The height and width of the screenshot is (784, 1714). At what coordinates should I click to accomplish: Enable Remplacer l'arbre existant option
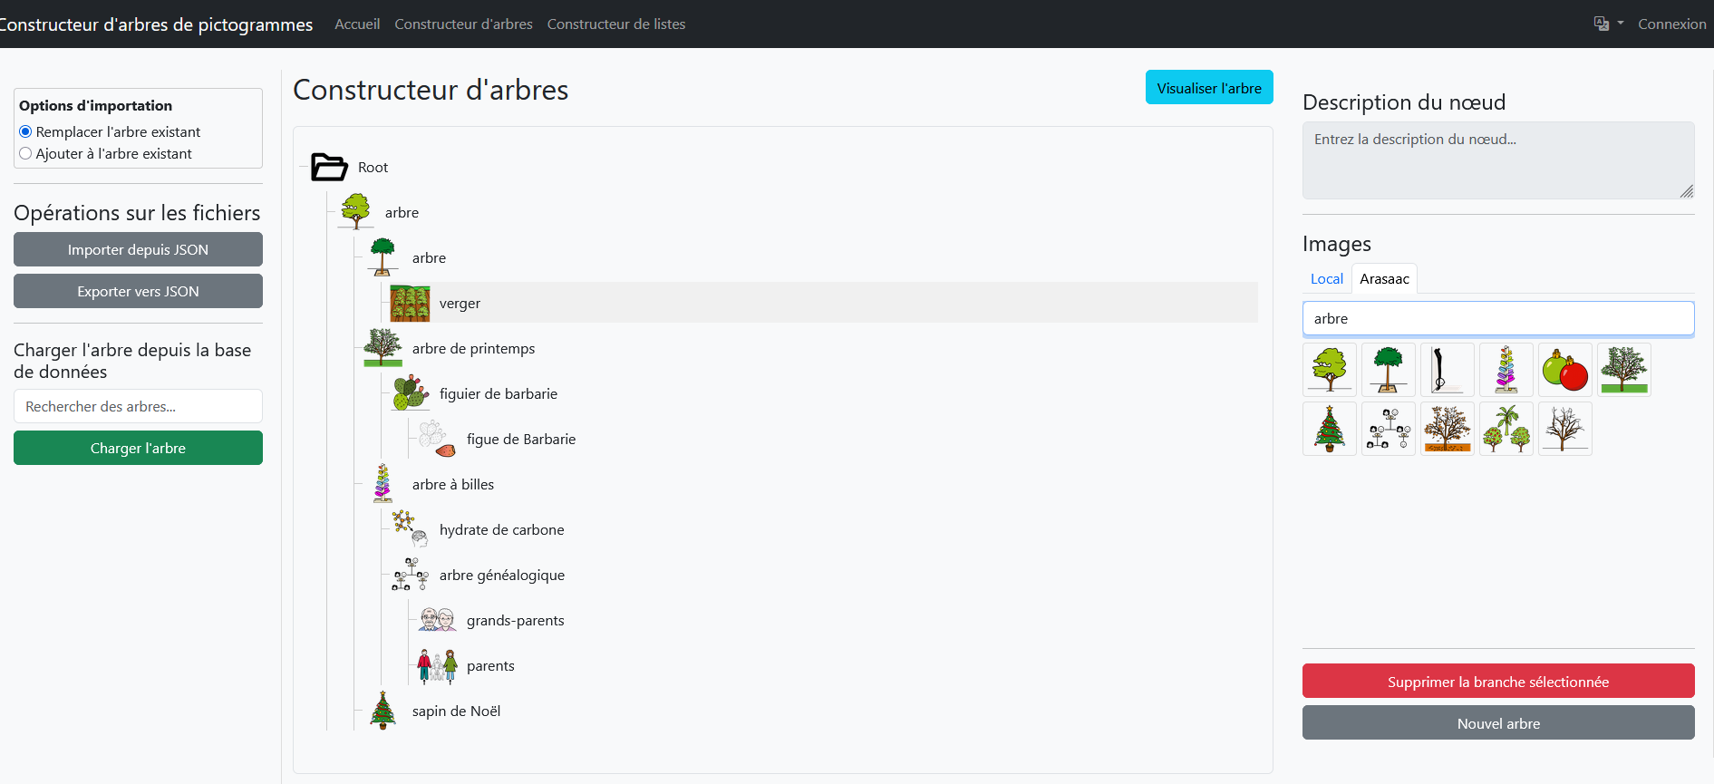[25, 132]
